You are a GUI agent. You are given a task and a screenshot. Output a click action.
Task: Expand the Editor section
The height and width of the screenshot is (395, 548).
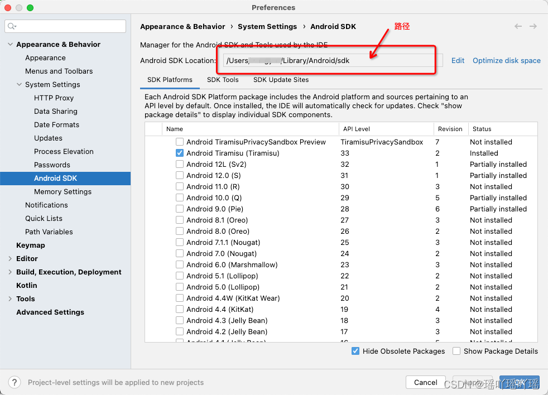(x=9, y=258)
